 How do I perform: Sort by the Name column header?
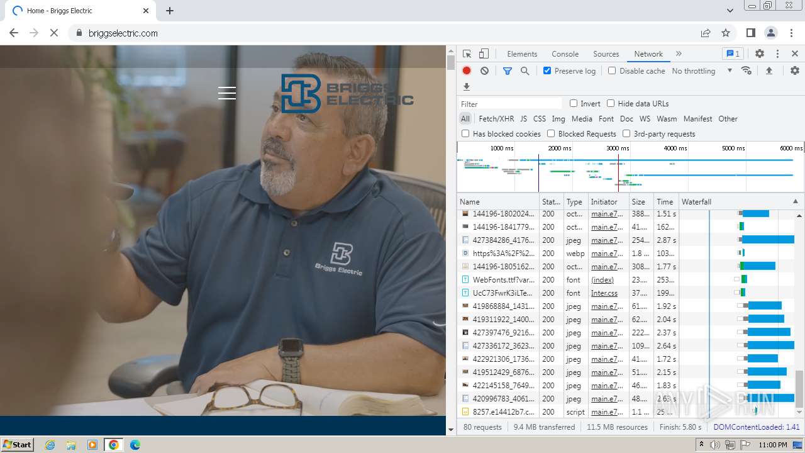pyautogui.click(x=498, y=202)
